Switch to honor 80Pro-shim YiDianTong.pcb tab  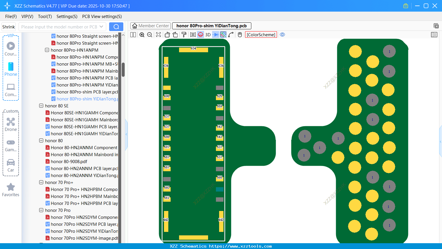pyautogui.click(x=212, y=26)
